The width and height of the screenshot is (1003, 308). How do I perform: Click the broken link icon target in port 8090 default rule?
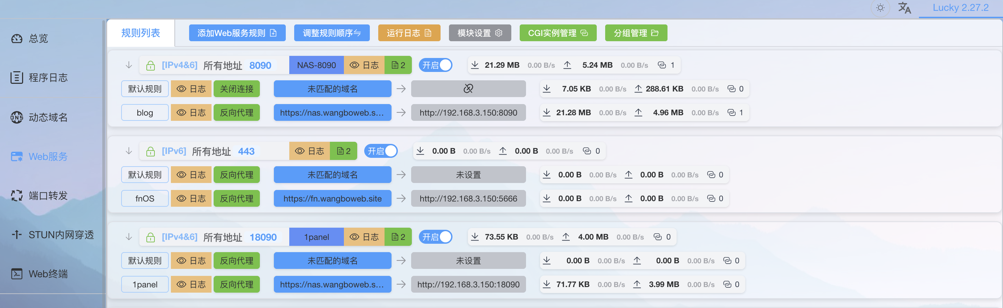[x=468, y=89]
